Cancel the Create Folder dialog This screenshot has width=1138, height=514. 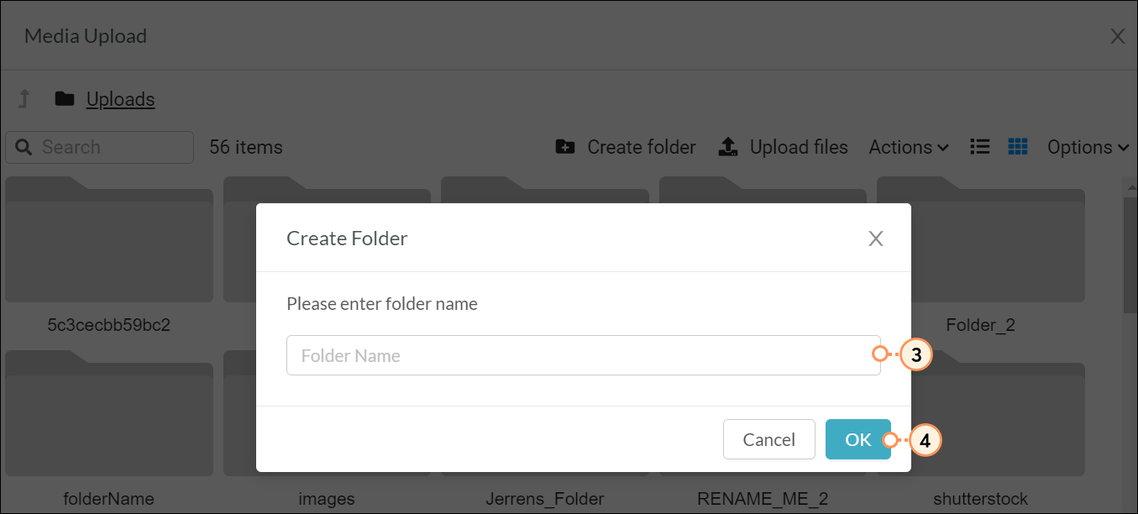pyautogui.click(x=768, y=439)
